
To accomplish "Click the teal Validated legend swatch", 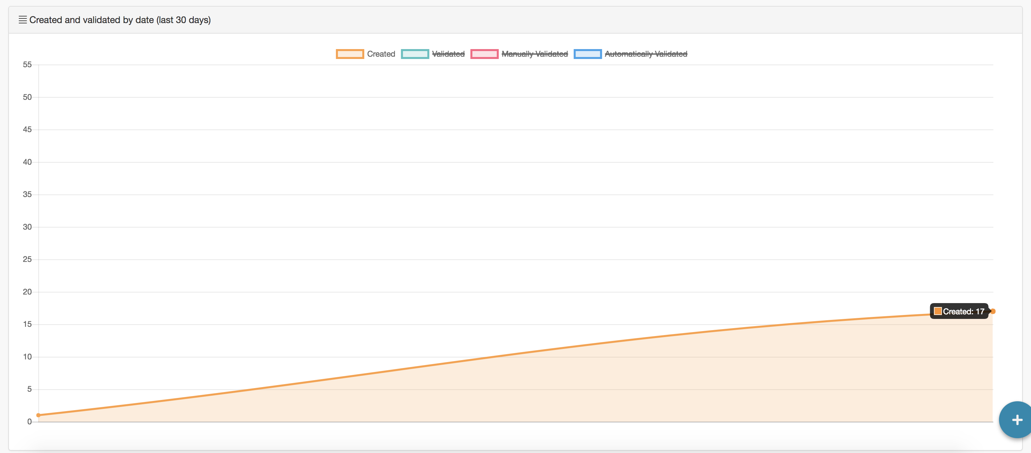I will (415, 54).
